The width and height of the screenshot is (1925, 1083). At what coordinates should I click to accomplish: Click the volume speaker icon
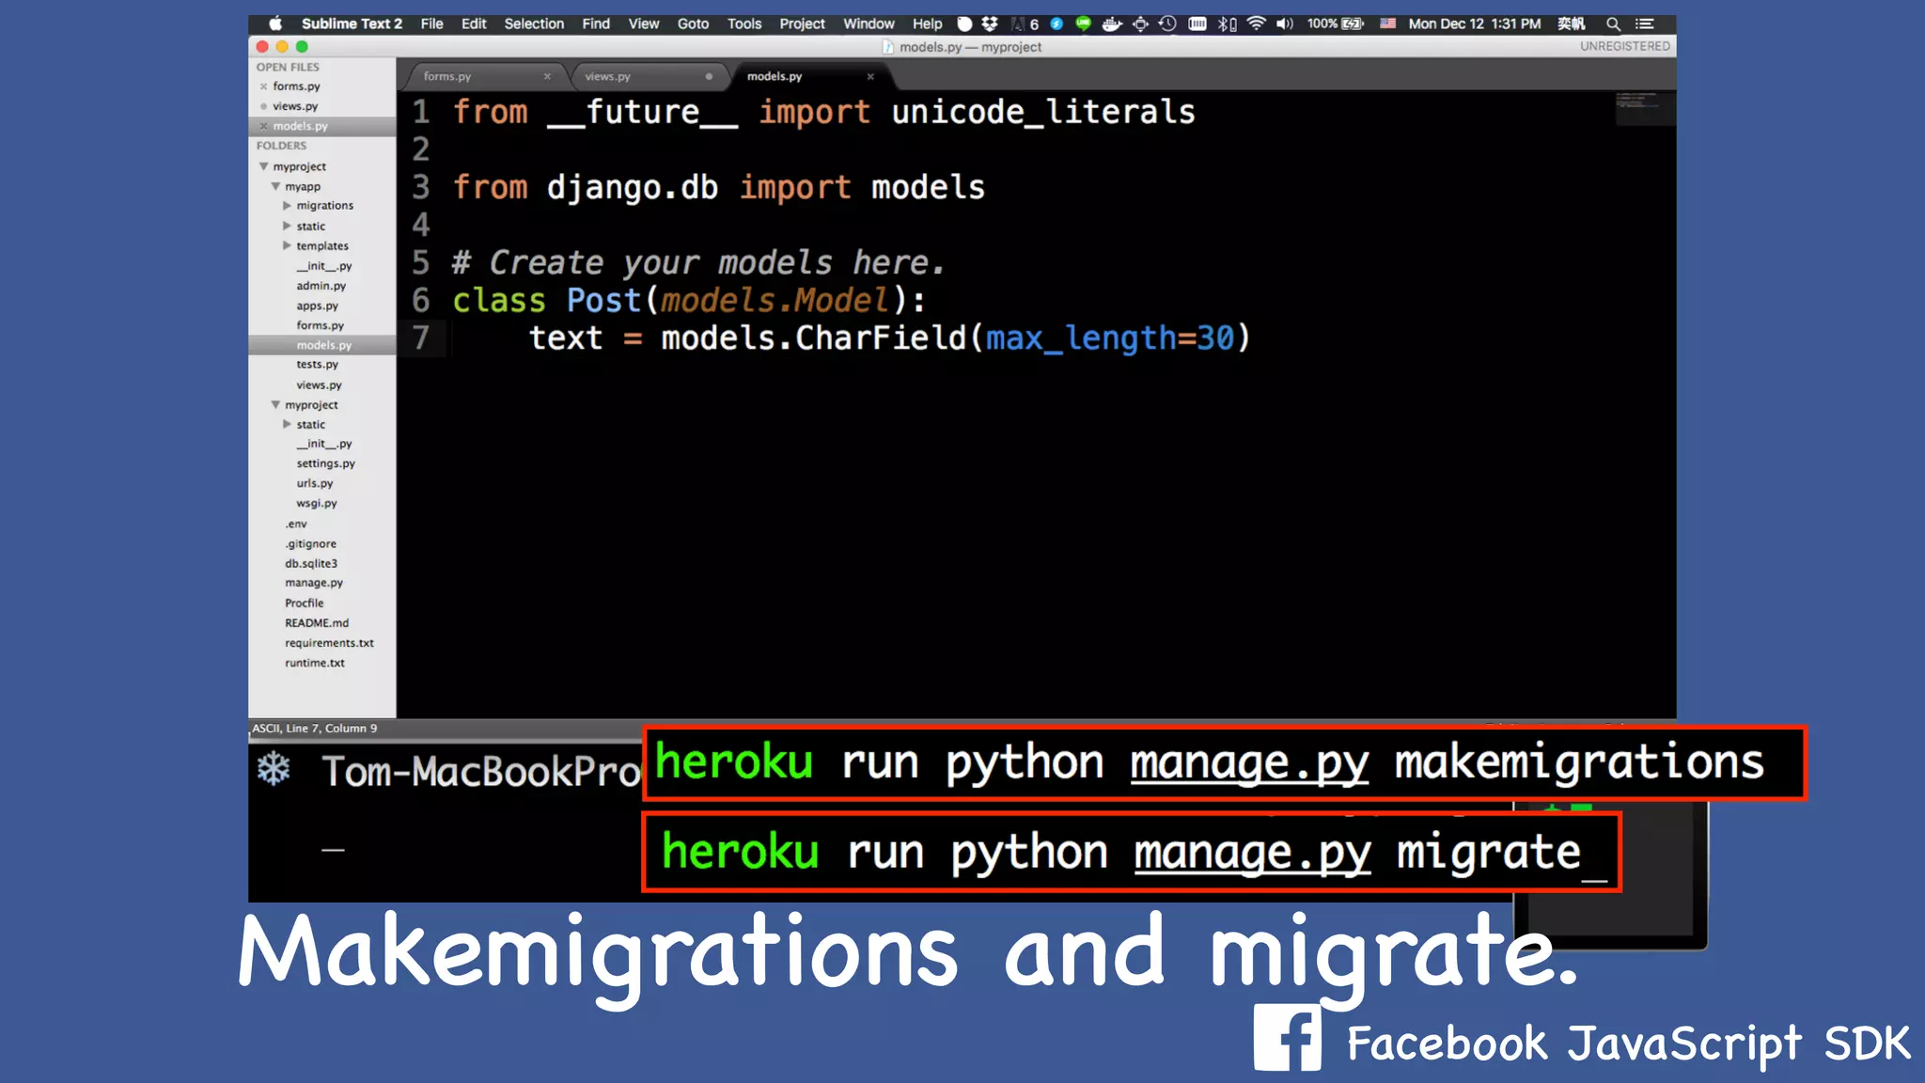coord(1285,24)
